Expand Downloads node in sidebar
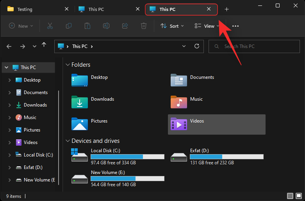The image size is (305, 201). pos(9,105)
